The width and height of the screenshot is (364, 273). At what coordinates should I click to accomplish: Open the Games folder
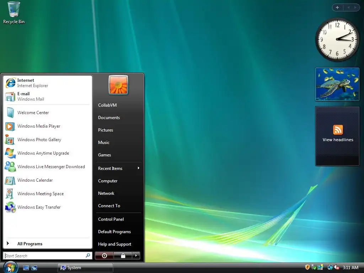pyautogui.click(x=119, y=155)
